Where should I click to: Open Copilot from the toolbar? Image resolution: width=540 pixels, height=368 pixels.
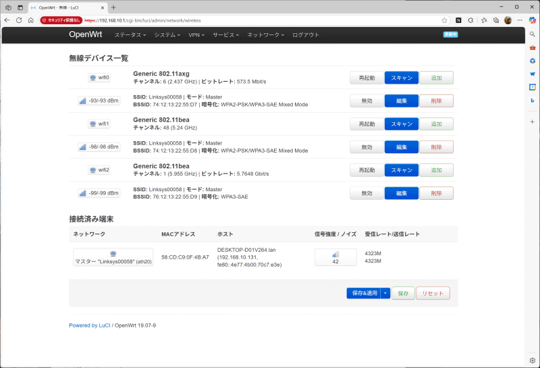tap(532, 20)
